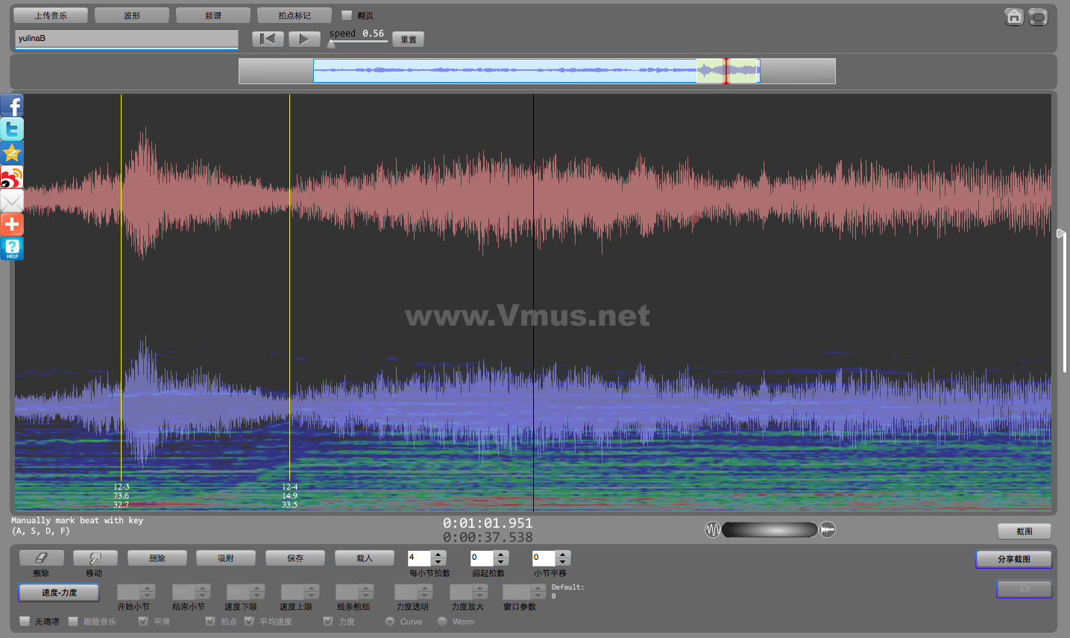The width and height of the screenshot is (1070, 638).
Task: Open the blue HELP question mark icon
Action: 12,248
